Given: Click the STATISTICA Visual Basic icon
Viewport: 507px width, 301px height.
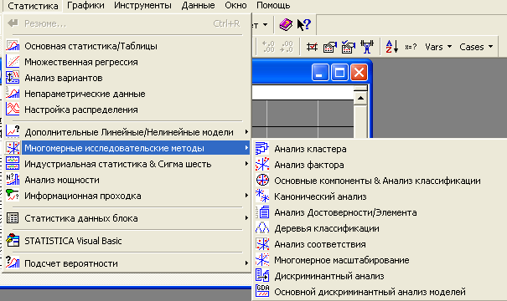Looking at the screenshot, I should pyautogui.click(x=13, y=240).
